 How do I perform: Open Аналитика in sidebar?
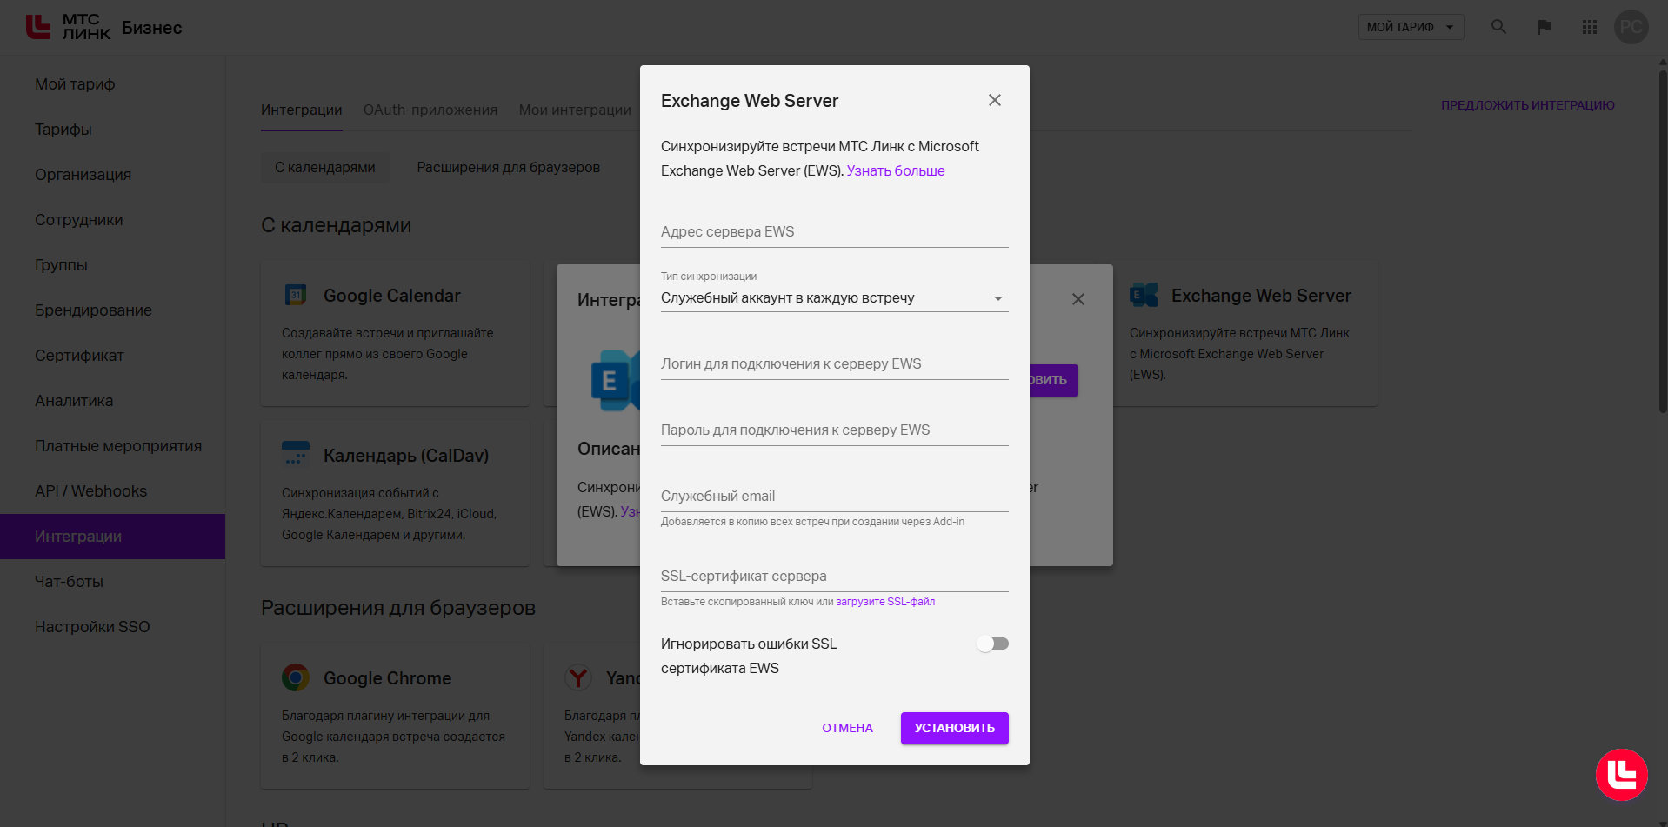coord(112,401)
